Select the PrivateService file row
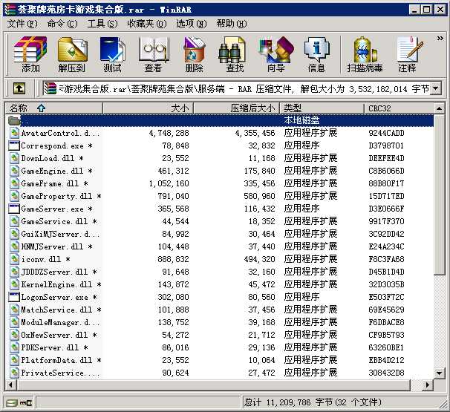The height and width of the screenshot is (412, 450). click(x=220, y=373)
